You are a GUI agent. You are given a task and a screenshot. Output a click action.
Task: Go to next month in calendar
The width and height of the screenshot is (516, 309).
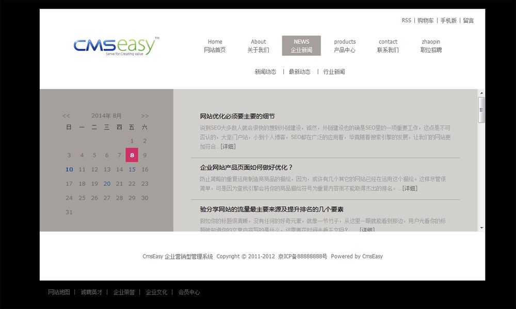point(144,116)
